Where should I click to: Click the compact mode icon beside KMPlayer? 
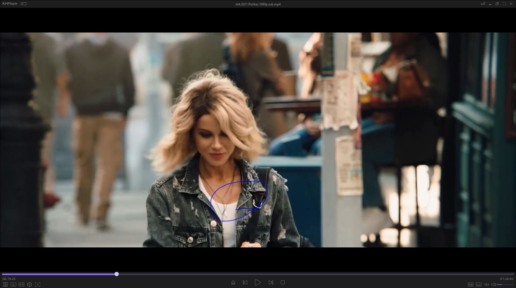[x=24, y=4]
